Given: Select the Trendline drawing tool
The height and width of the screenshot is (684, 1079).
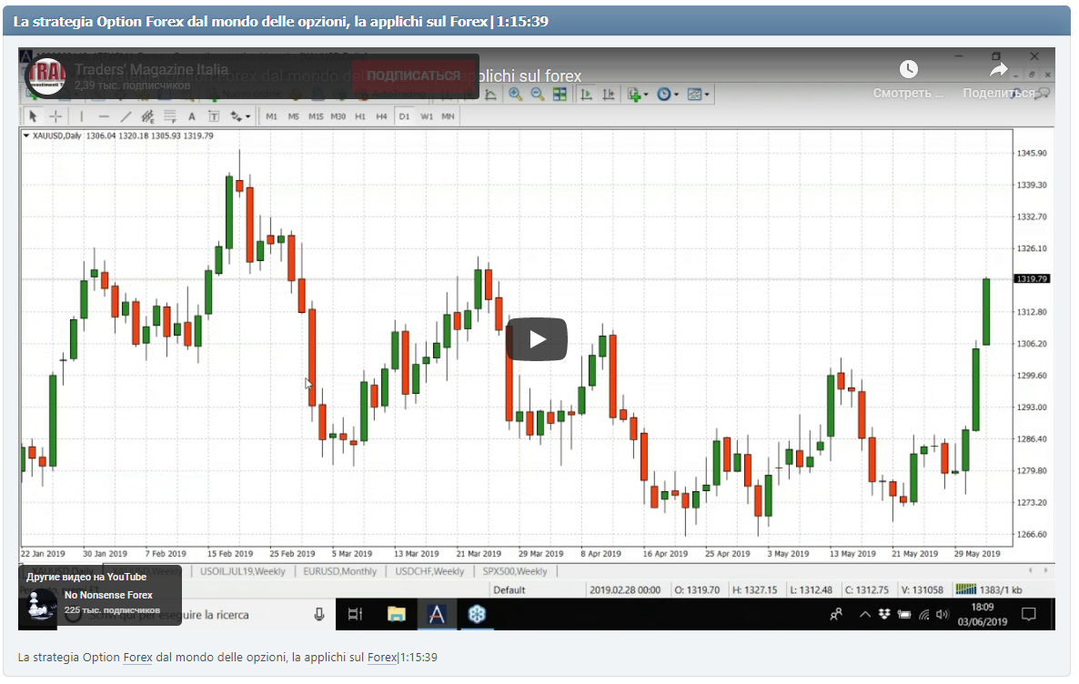Looking at the screenshot, I should 126,116.
